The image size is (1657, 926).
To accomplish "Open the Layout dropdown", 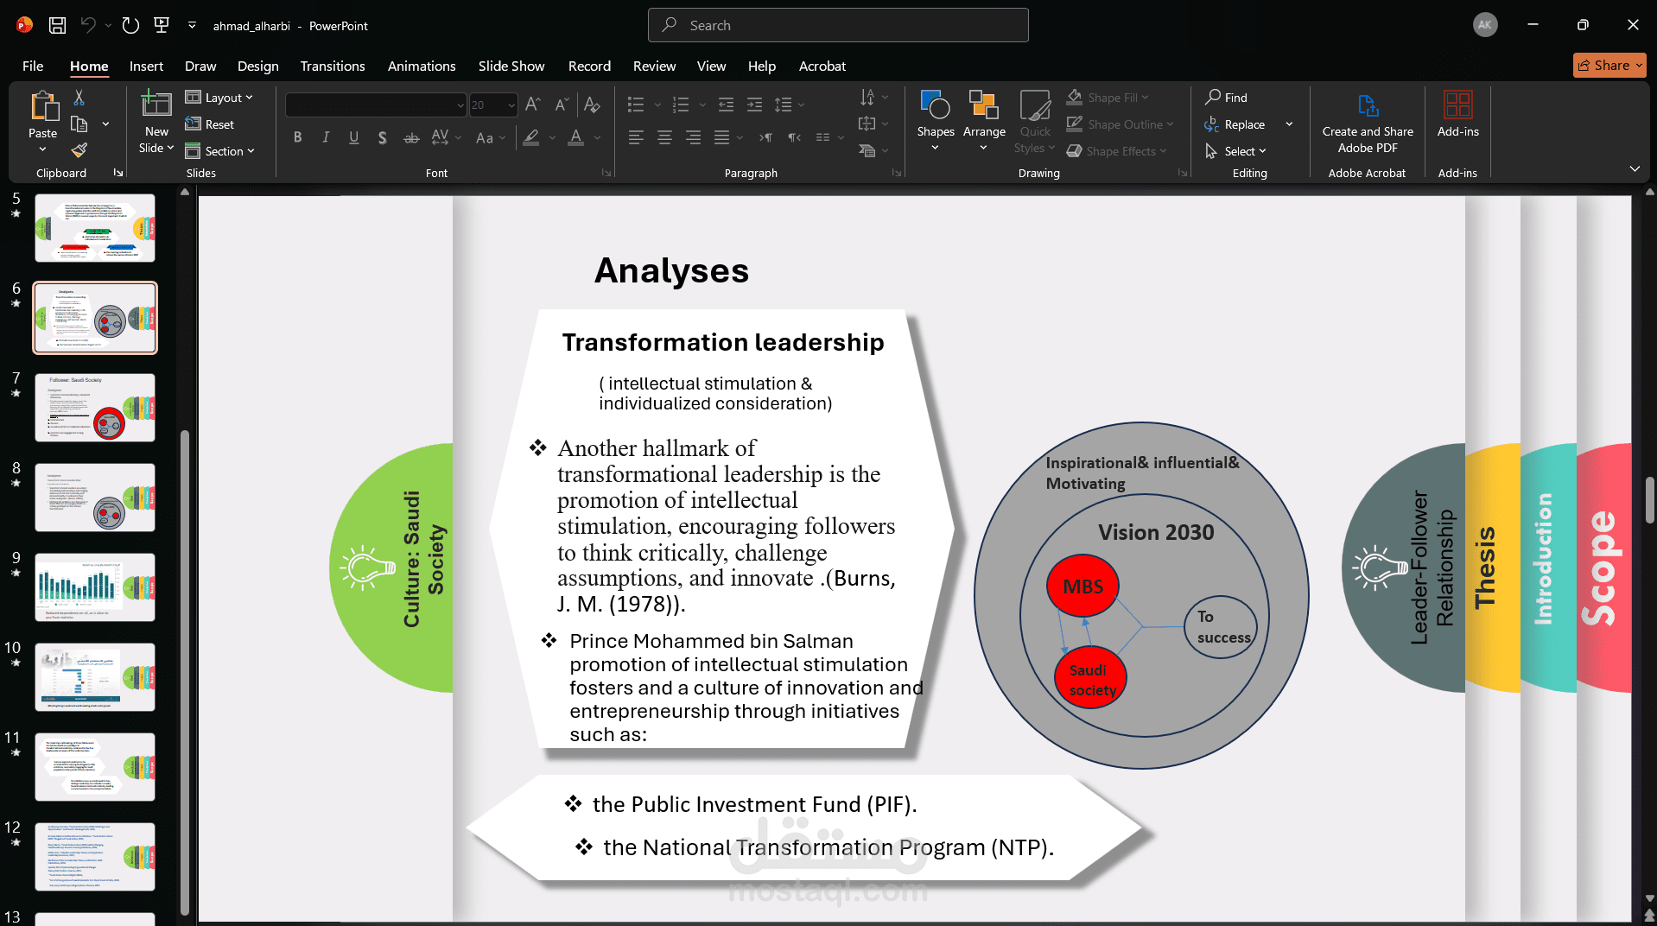I will [219, 98].
